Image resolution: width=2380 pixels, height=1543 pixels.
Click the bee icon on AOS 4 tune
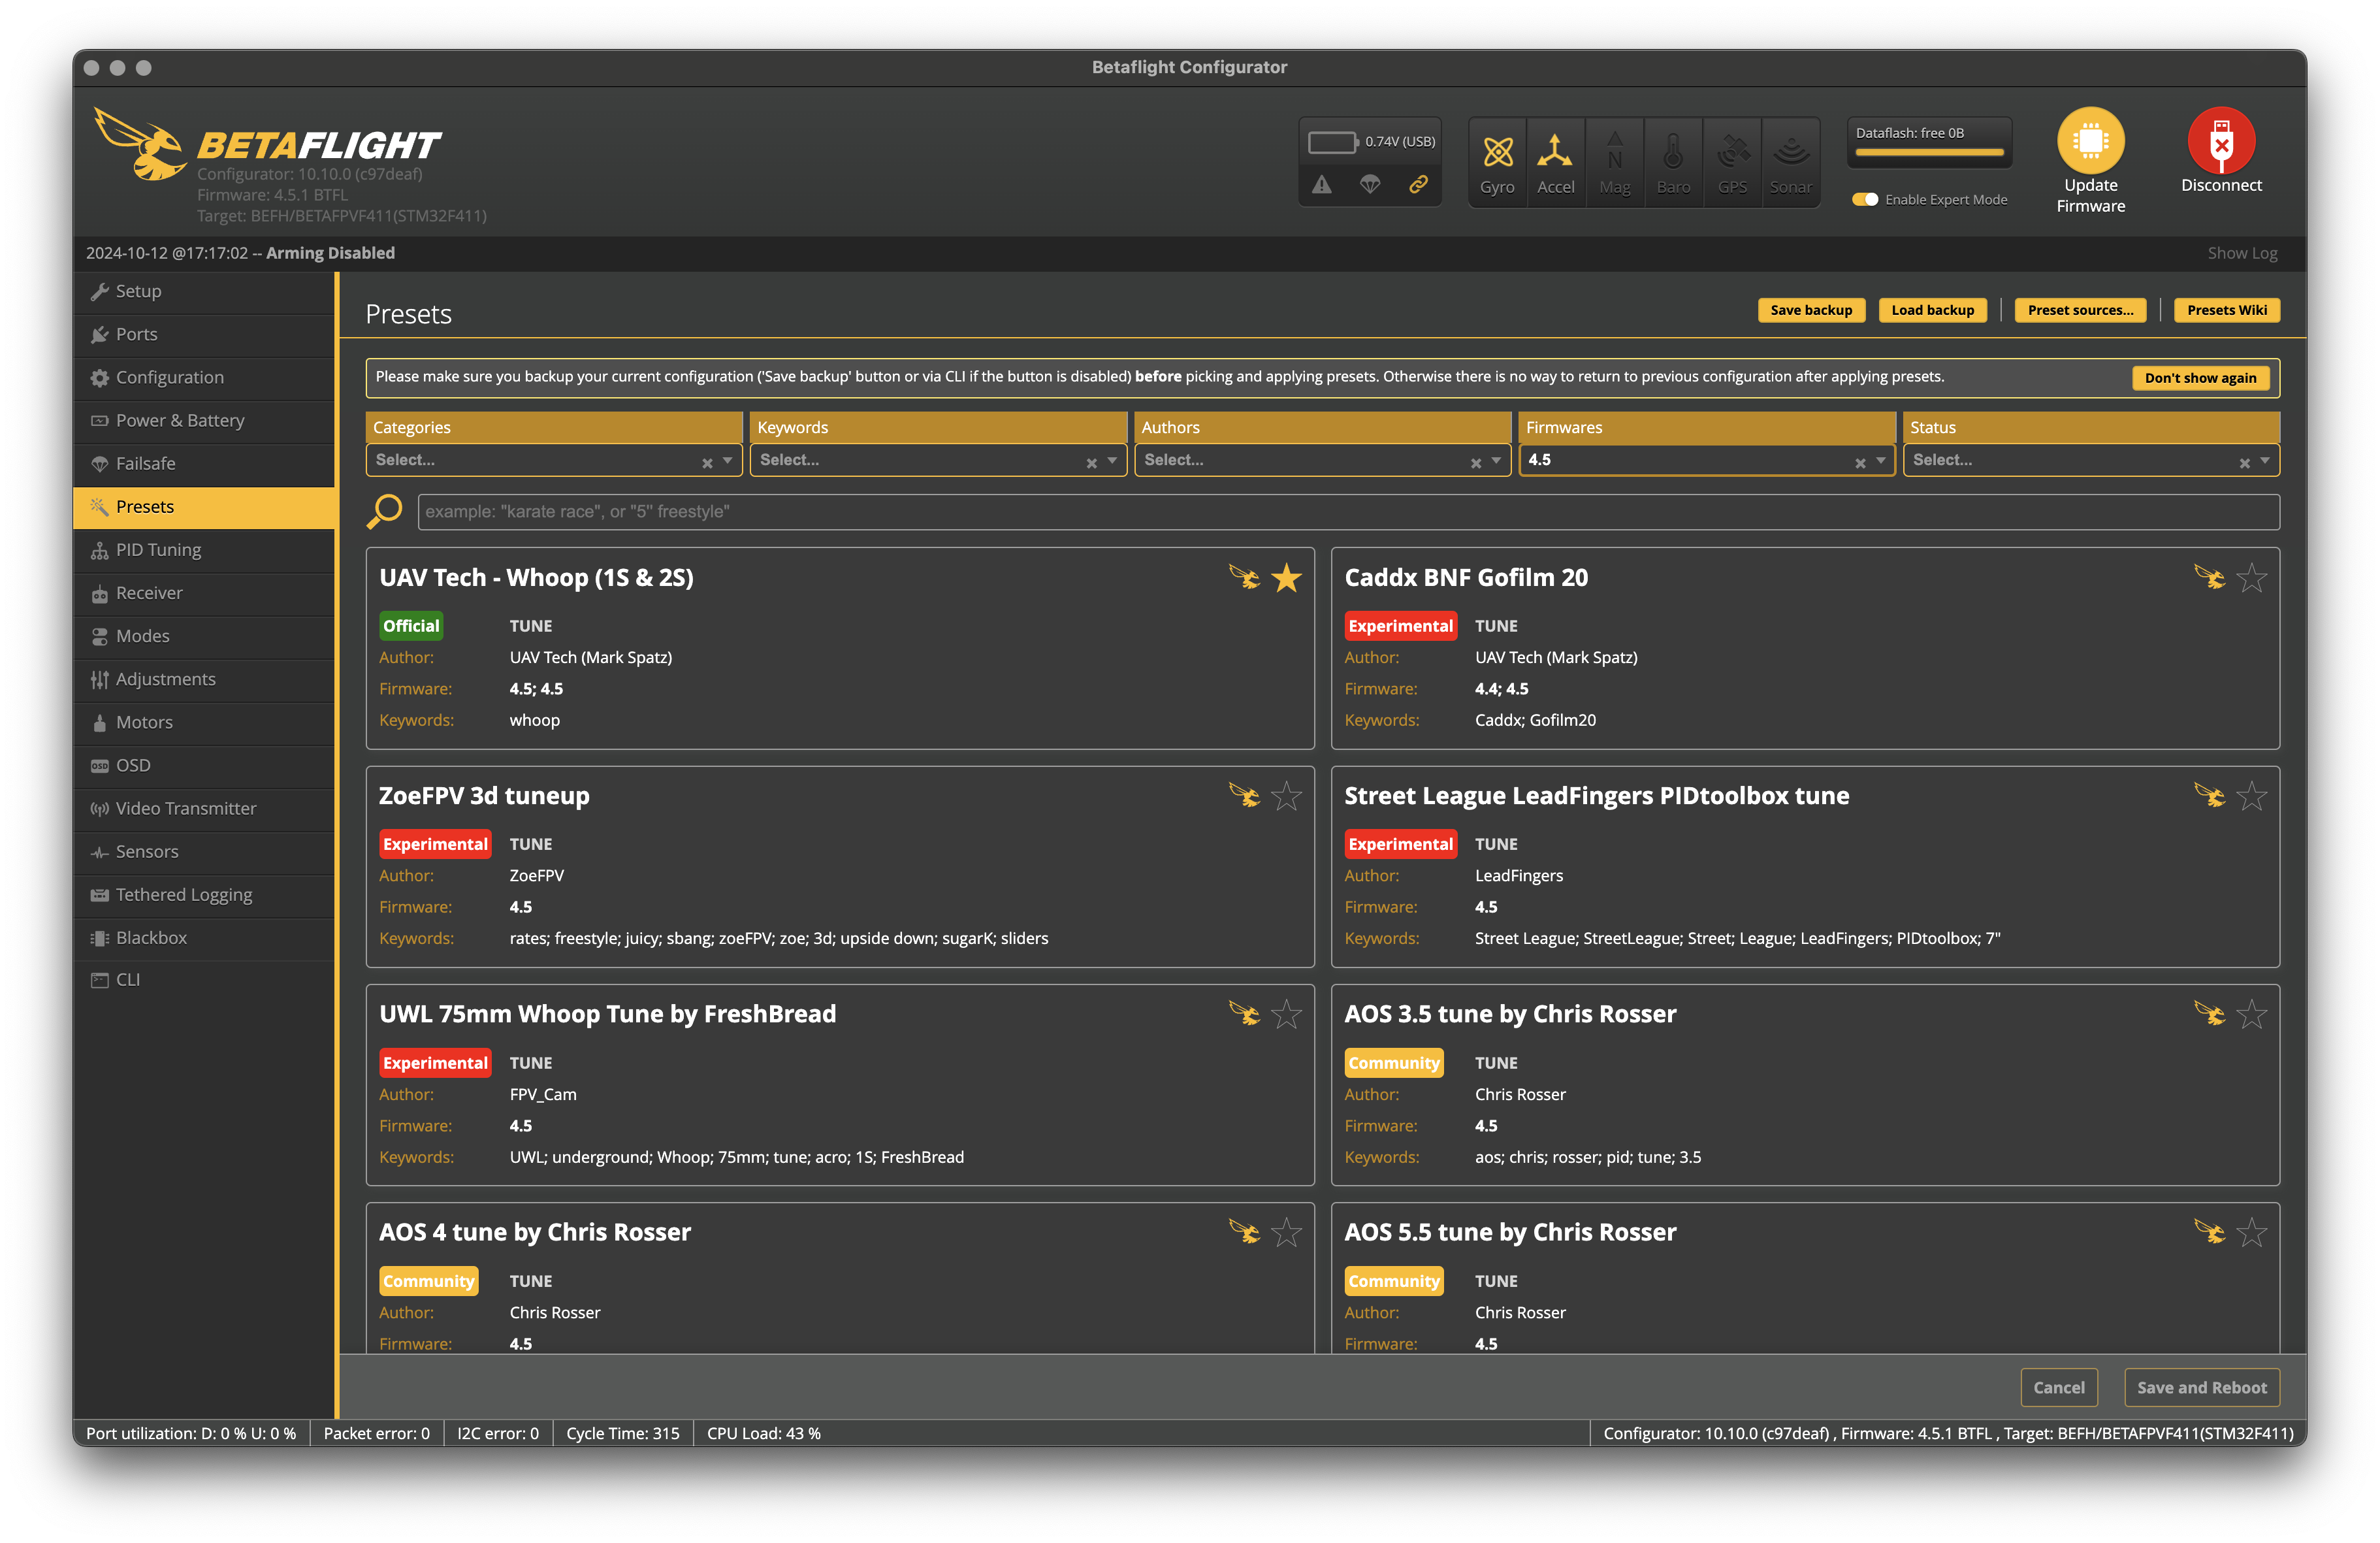1244,1231
